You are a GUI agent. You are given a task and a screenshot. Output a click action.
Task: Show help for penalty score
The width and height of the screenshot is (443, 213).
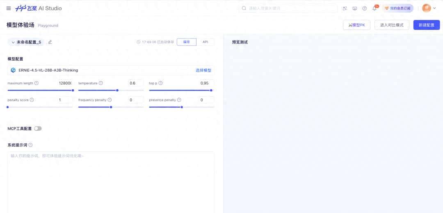pyautogui.click(x=32, y=100)
